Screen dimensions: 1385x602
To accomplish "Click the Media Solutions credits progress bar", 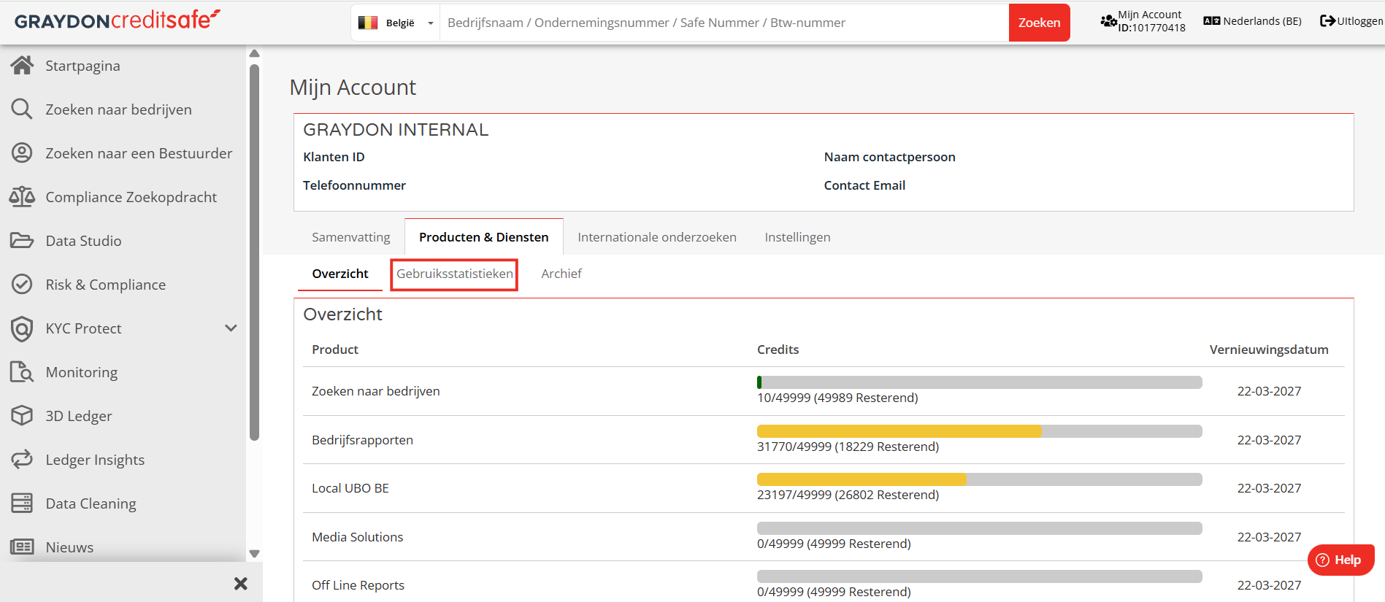I will click(x=979, y=528).
